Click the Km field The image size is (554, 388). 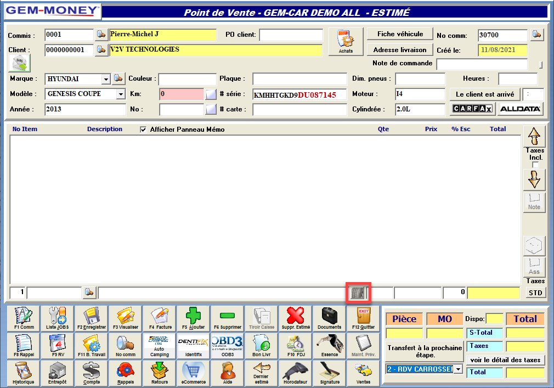tap(181, 94)
